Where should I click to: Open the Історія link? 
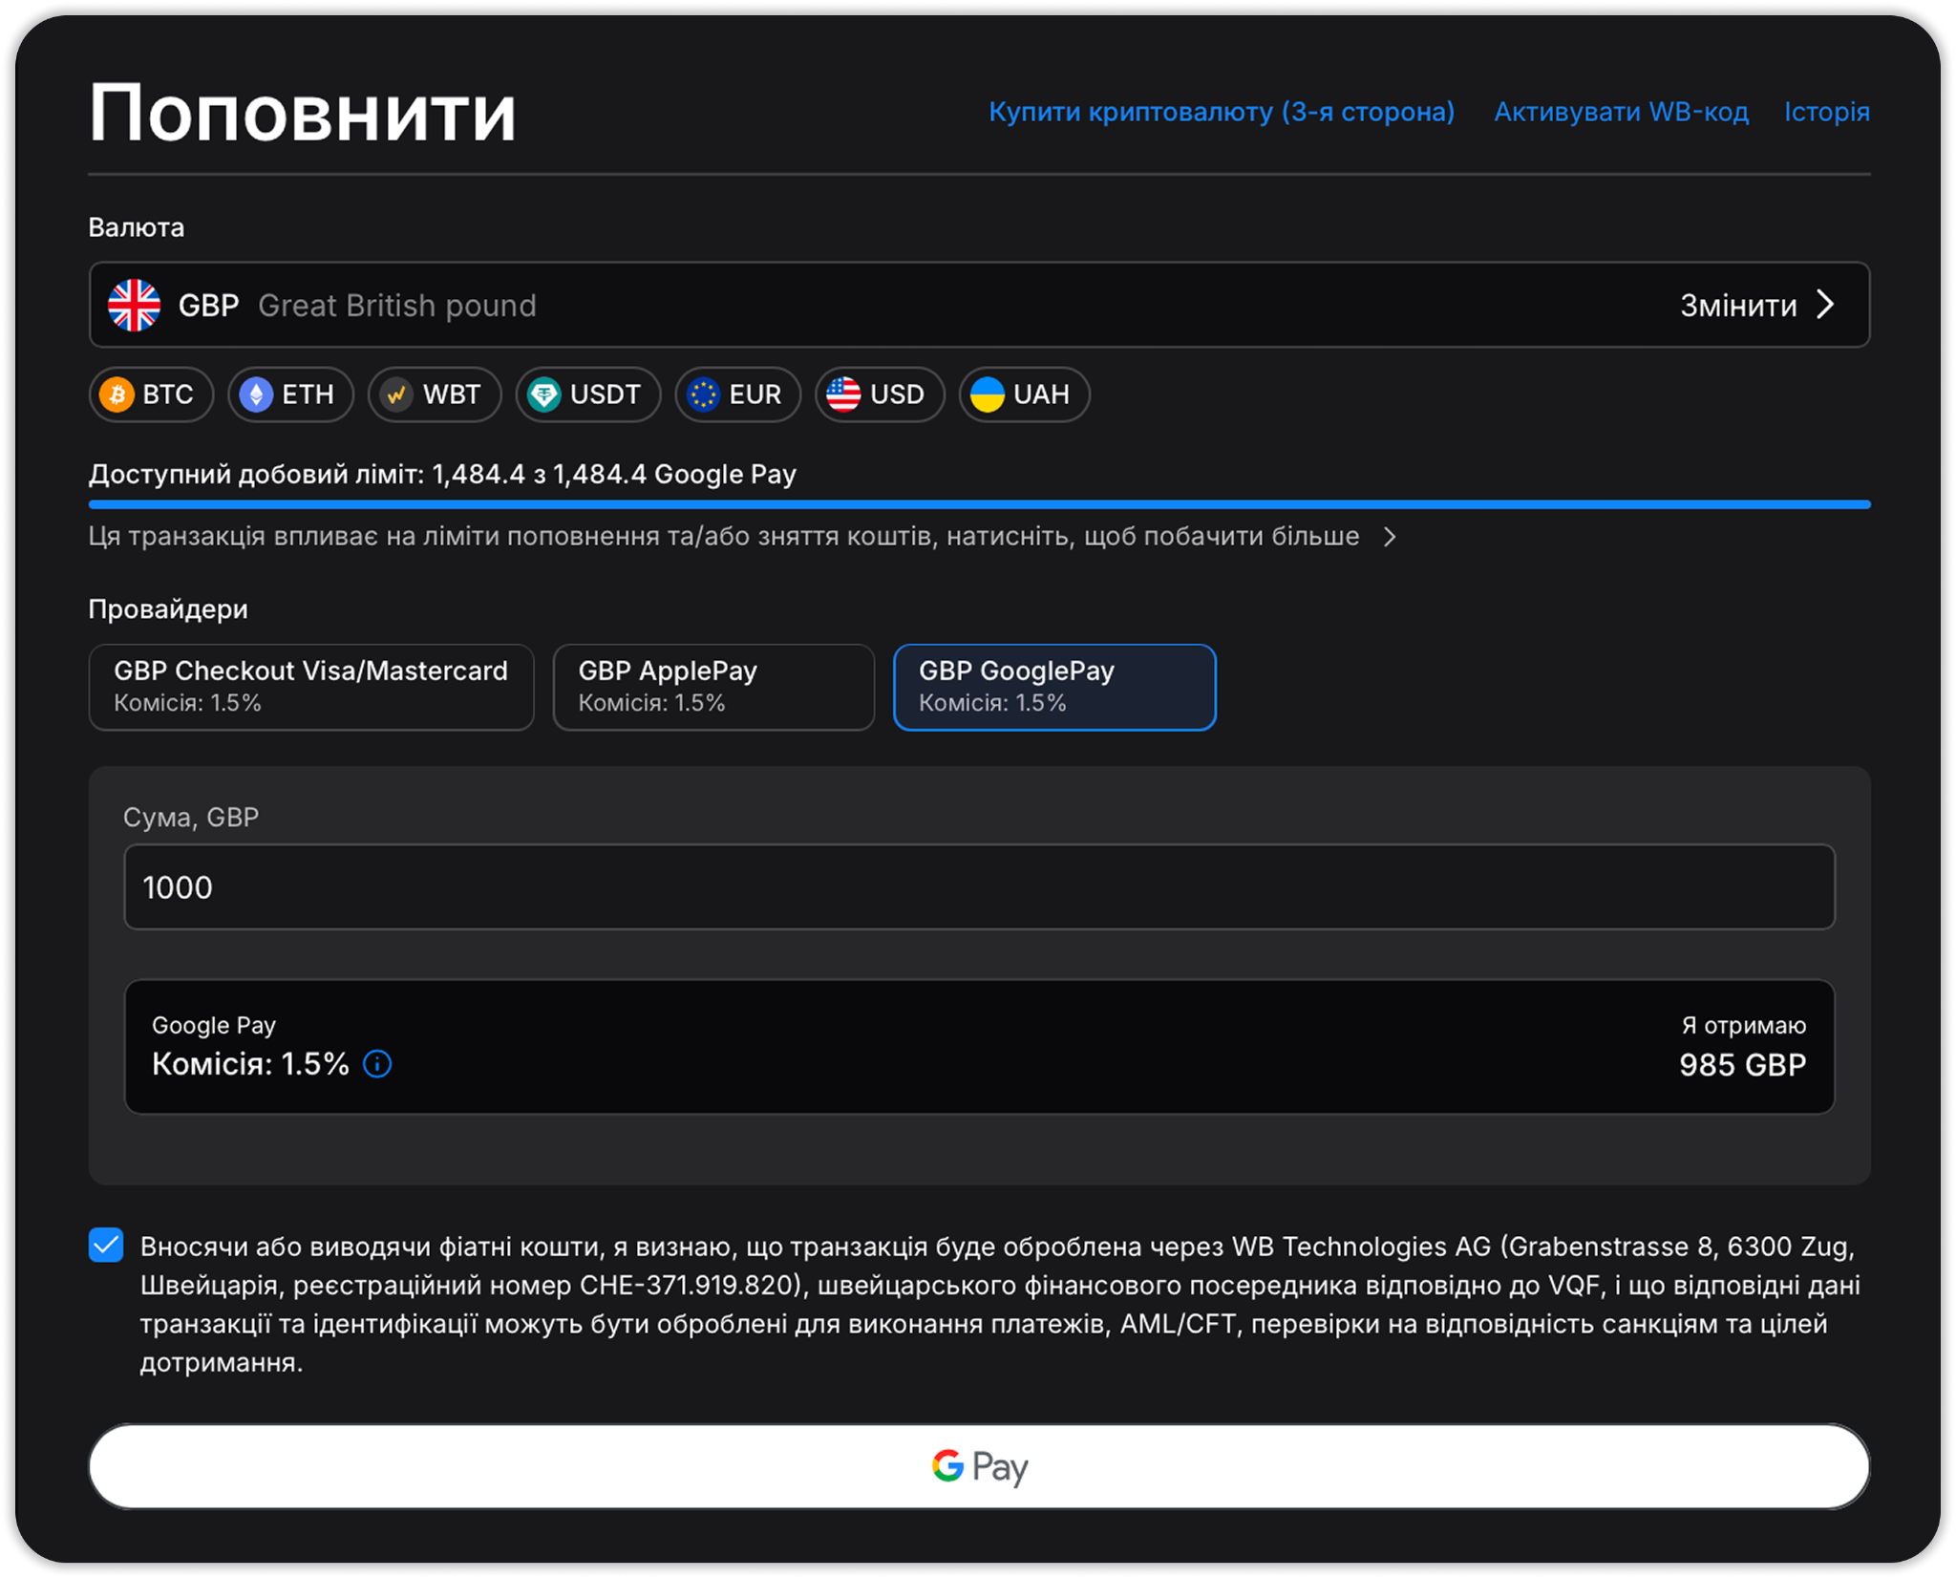coord(1827,112)
